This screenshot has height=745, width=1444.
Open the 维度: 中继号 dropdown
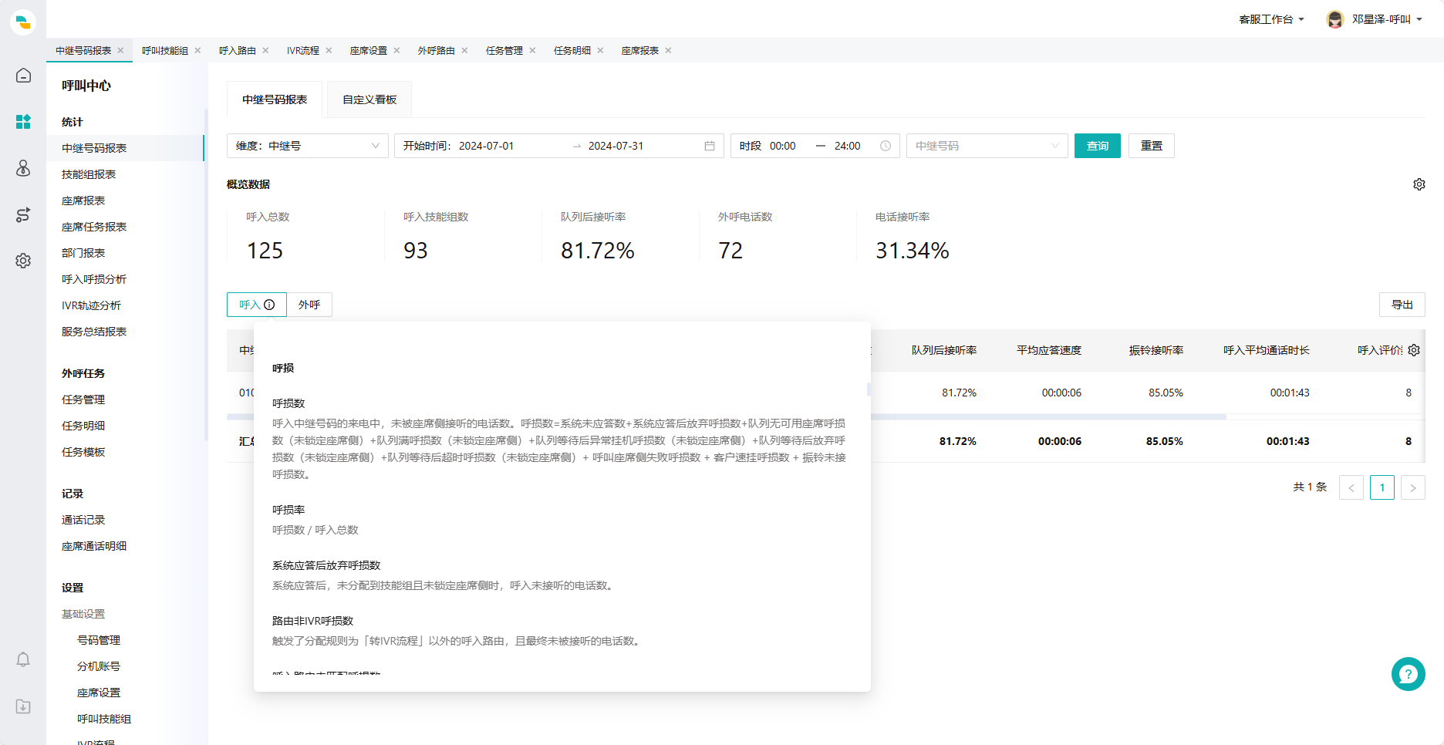pyautogui.click(x=307, y=146)
